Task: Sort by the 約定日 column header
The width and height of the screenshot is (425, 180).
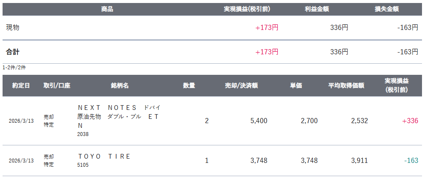Action: (x=21, y=86)
